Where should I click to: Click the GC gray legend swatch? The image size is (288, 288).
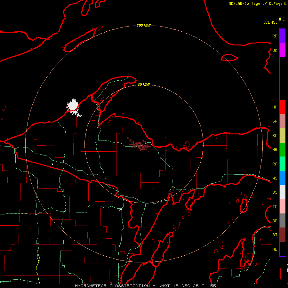(x=283, y=220)
